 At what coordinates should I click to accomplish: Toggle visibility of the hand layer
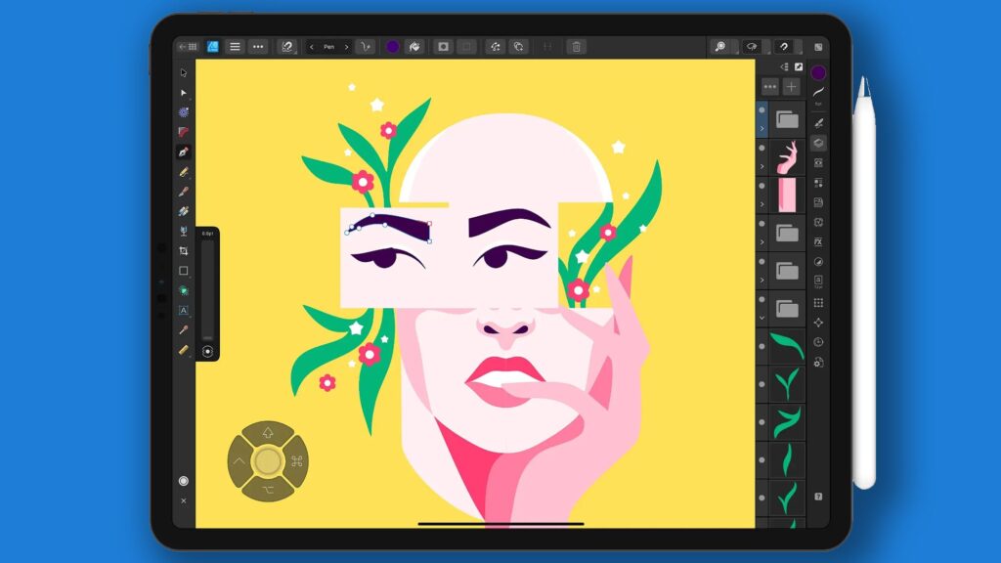click(762, 146)
